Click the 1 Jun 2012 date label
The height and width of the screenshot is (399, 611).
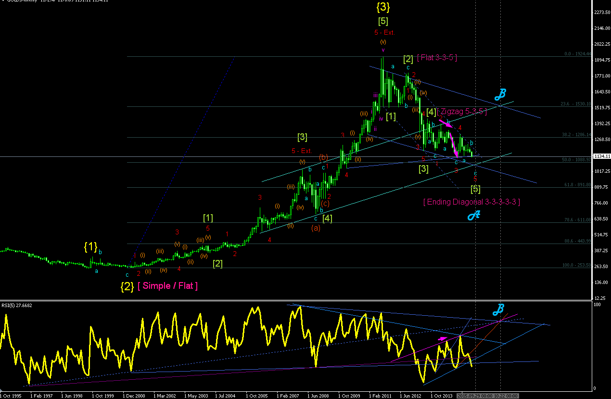point(409,396)
